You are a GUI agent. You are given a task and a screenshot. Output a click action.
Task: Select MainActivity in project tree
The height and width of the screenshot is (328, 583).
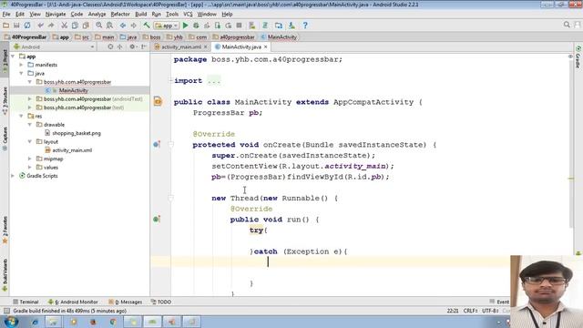click(x=73, y=90)
